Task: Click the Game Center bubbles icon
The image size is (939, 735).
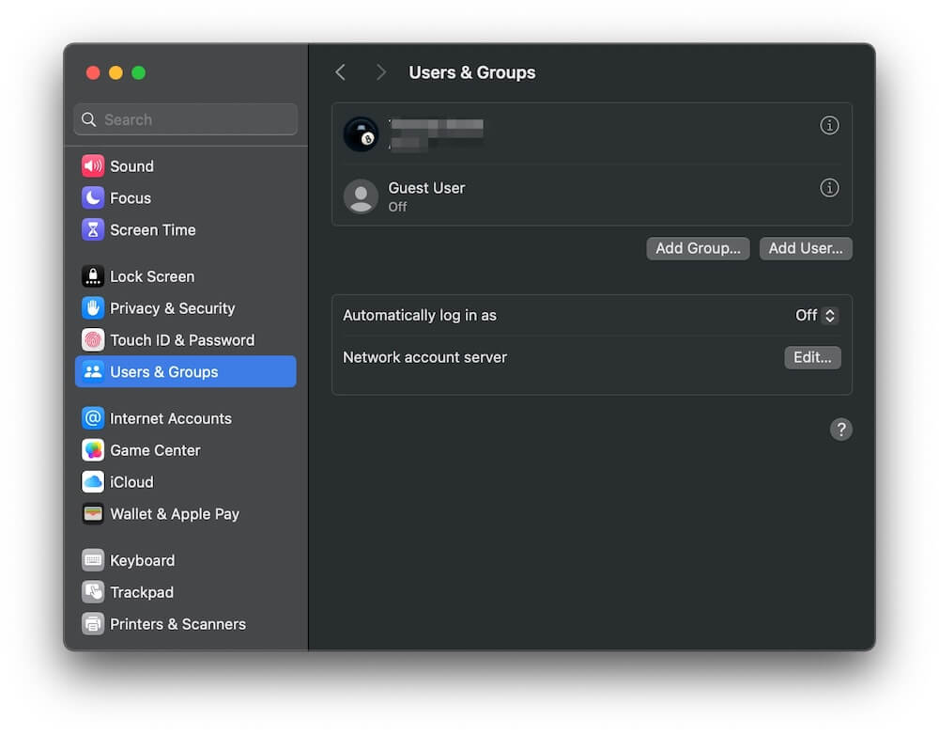Action: 93,449
